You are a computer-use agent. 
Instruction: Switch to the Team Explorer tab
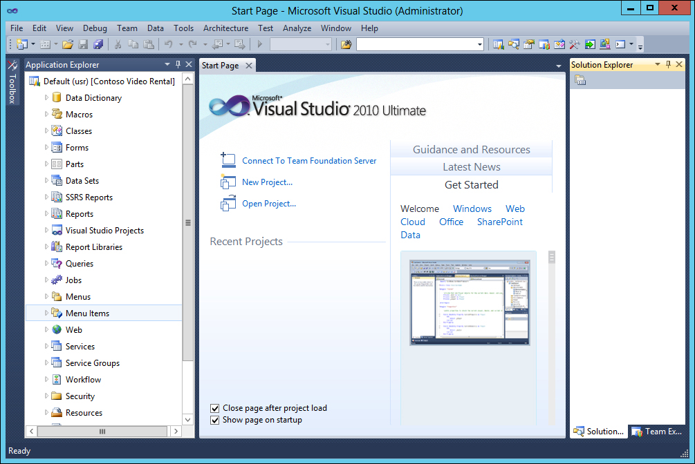[x=657, y=432]
